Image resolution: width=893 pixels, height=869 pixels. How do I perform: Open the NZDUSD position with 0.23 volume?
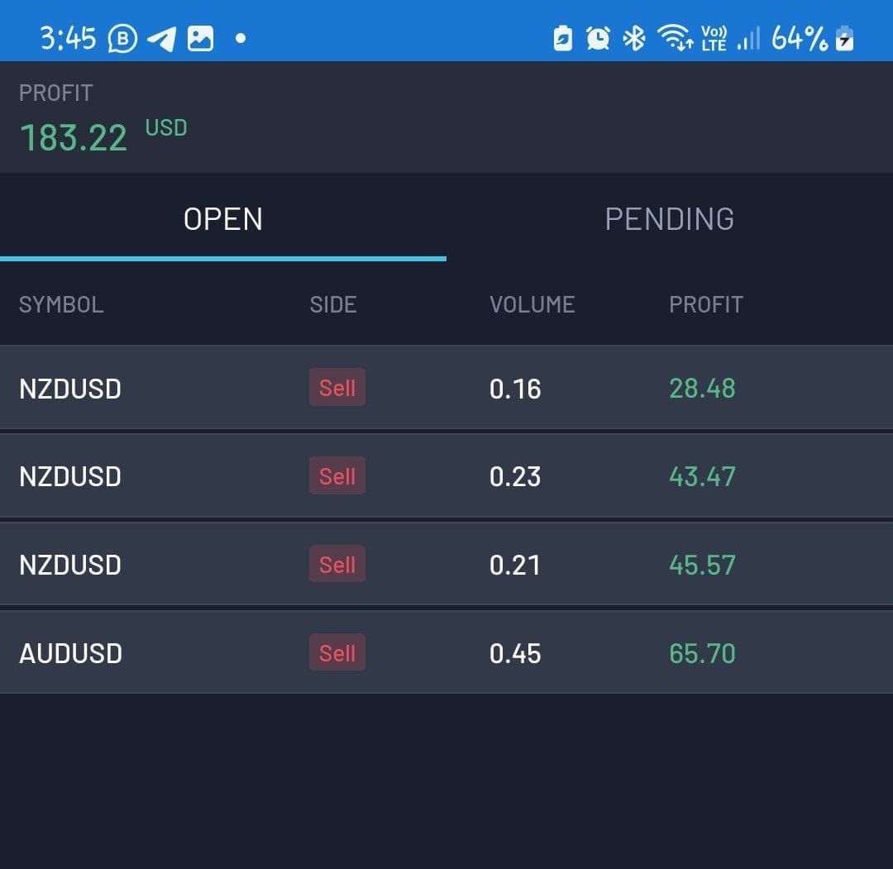coord(446,476)
